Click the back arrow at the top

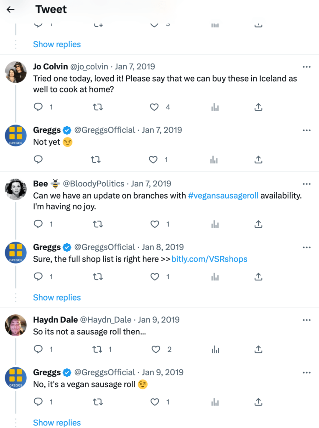tap(10, 9)
